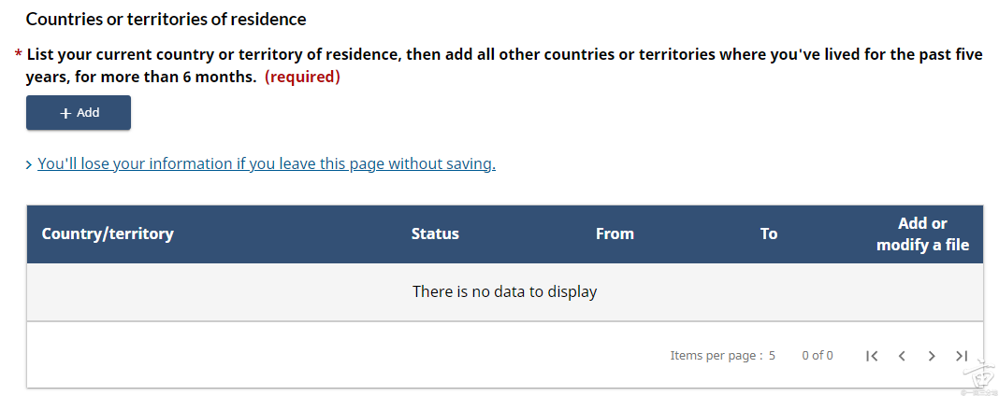Click the From column header
This screenshot has height=396, width=999.
(x=615, y=233)
